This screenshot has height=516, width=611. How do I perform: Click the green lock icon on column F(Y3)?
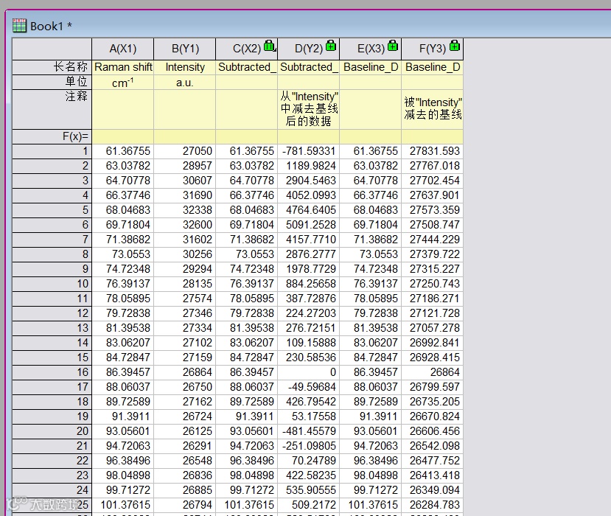454,46
